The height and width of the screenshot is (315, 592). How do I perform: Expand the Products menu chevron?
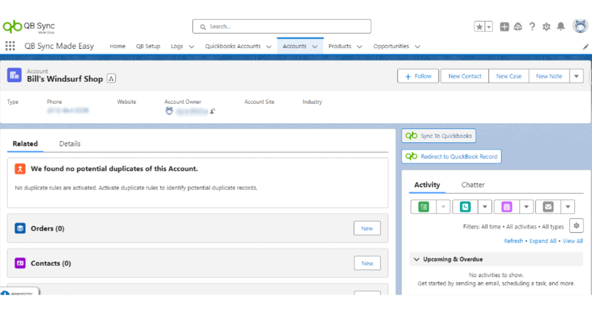(x=359, y=47)
